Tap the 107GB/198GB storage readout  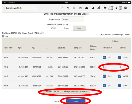coord(111,8)
